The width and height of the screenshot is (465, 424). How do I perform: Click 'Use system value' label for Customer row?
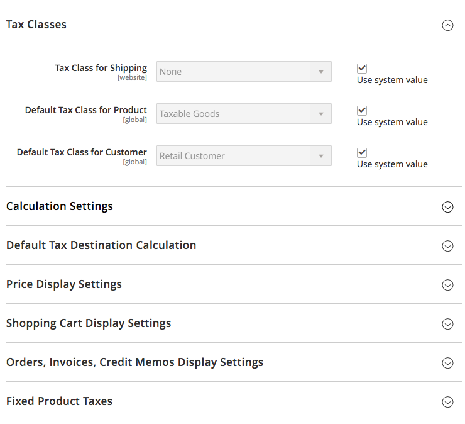pyautogui.click(x=392, y=164)
